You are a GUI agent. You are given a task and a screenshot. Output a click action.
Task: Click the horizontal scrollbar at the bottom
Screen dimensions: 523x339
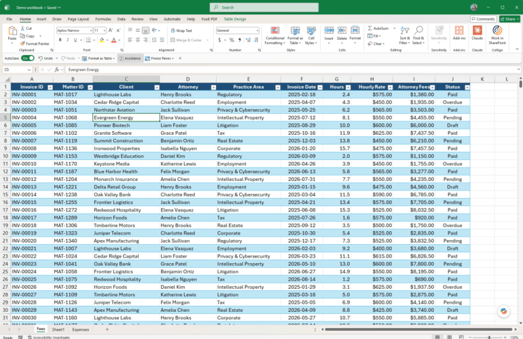pyautogui.click(x=418, y=330)
